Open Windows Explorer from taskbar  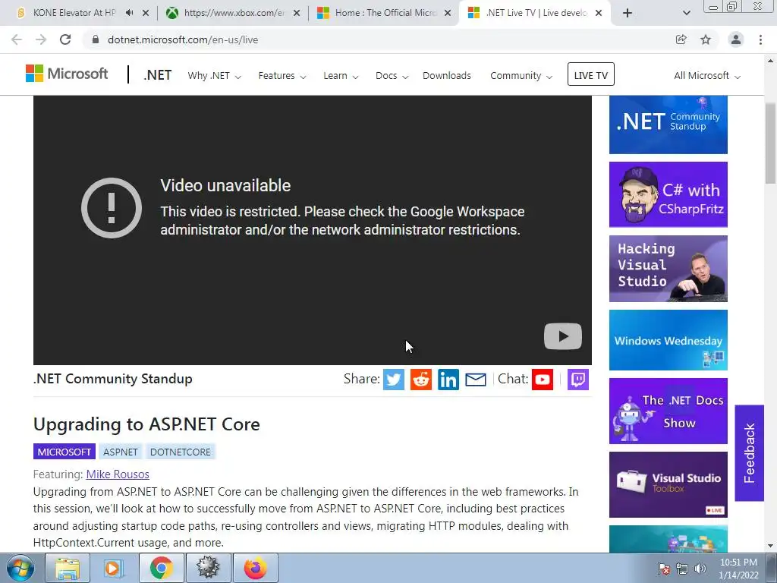coord(68,568)
